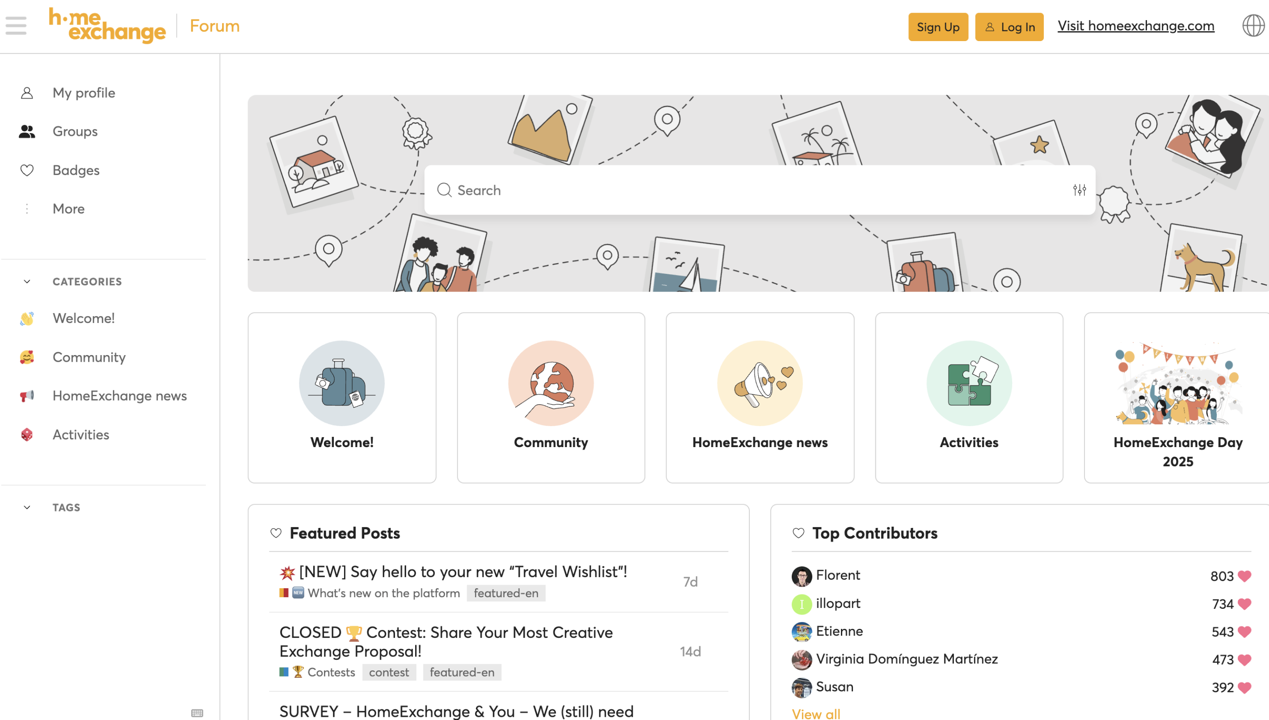Open the search filter controls
The width and height of the screenshot is (1269, 720).
pos(1080,190)
